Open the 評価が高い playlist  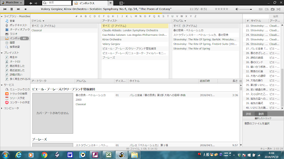click(x=16, y=75)
